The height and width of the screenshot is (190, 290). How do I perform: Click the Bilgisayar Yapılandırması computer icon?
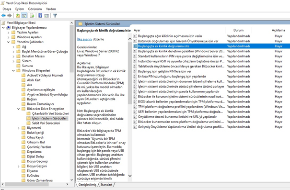coord(8,27)
